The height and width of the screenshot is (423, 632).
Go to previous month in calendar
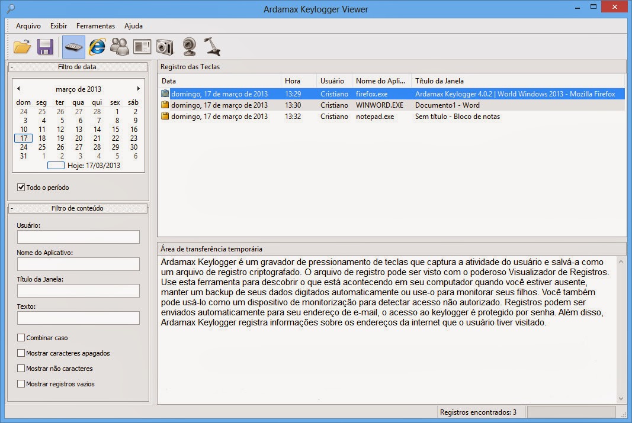[18, 89]
